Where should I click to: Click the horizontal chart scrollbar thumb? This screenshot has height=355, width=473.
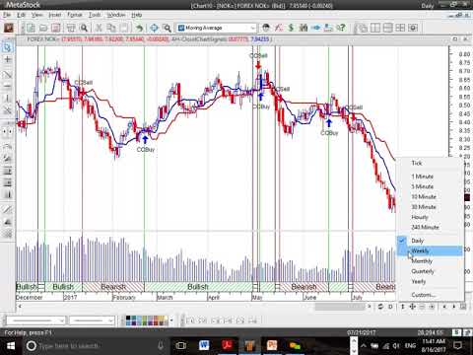pos(340,307)
